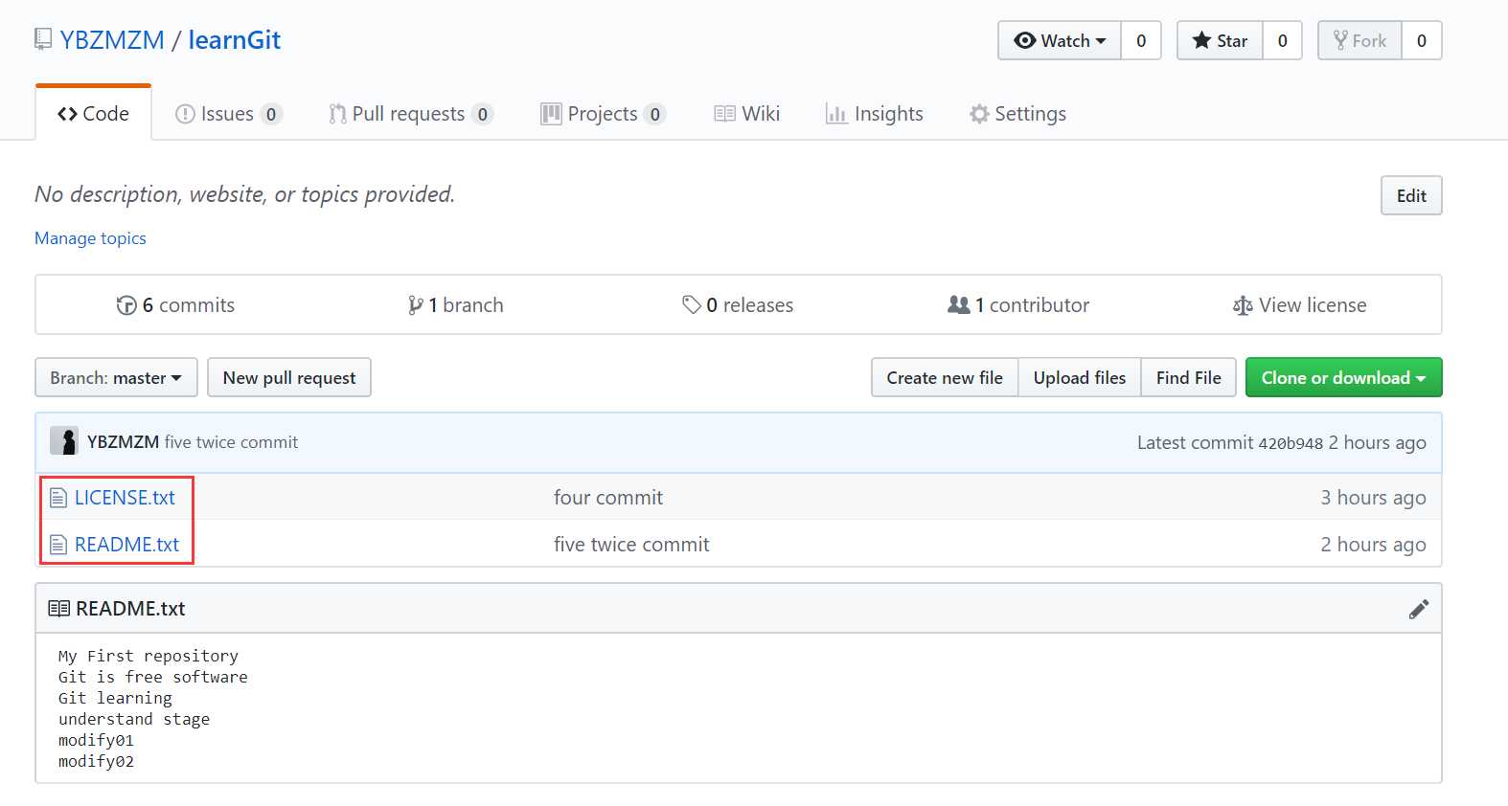Click Upload files

tap(1080, 377)
